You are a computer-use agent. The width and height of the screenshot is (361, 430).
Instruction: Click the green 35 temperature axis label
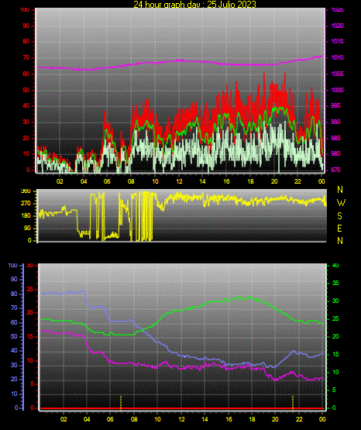click(335, 283)
